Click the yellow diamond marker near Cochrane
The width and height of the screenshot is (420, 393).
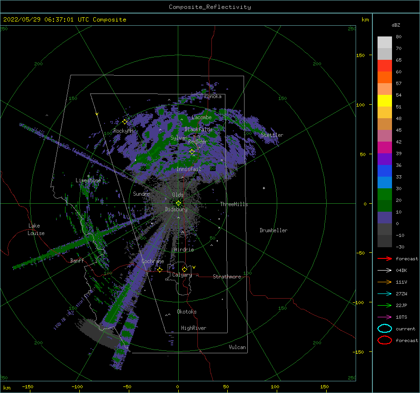pos(160,270)
